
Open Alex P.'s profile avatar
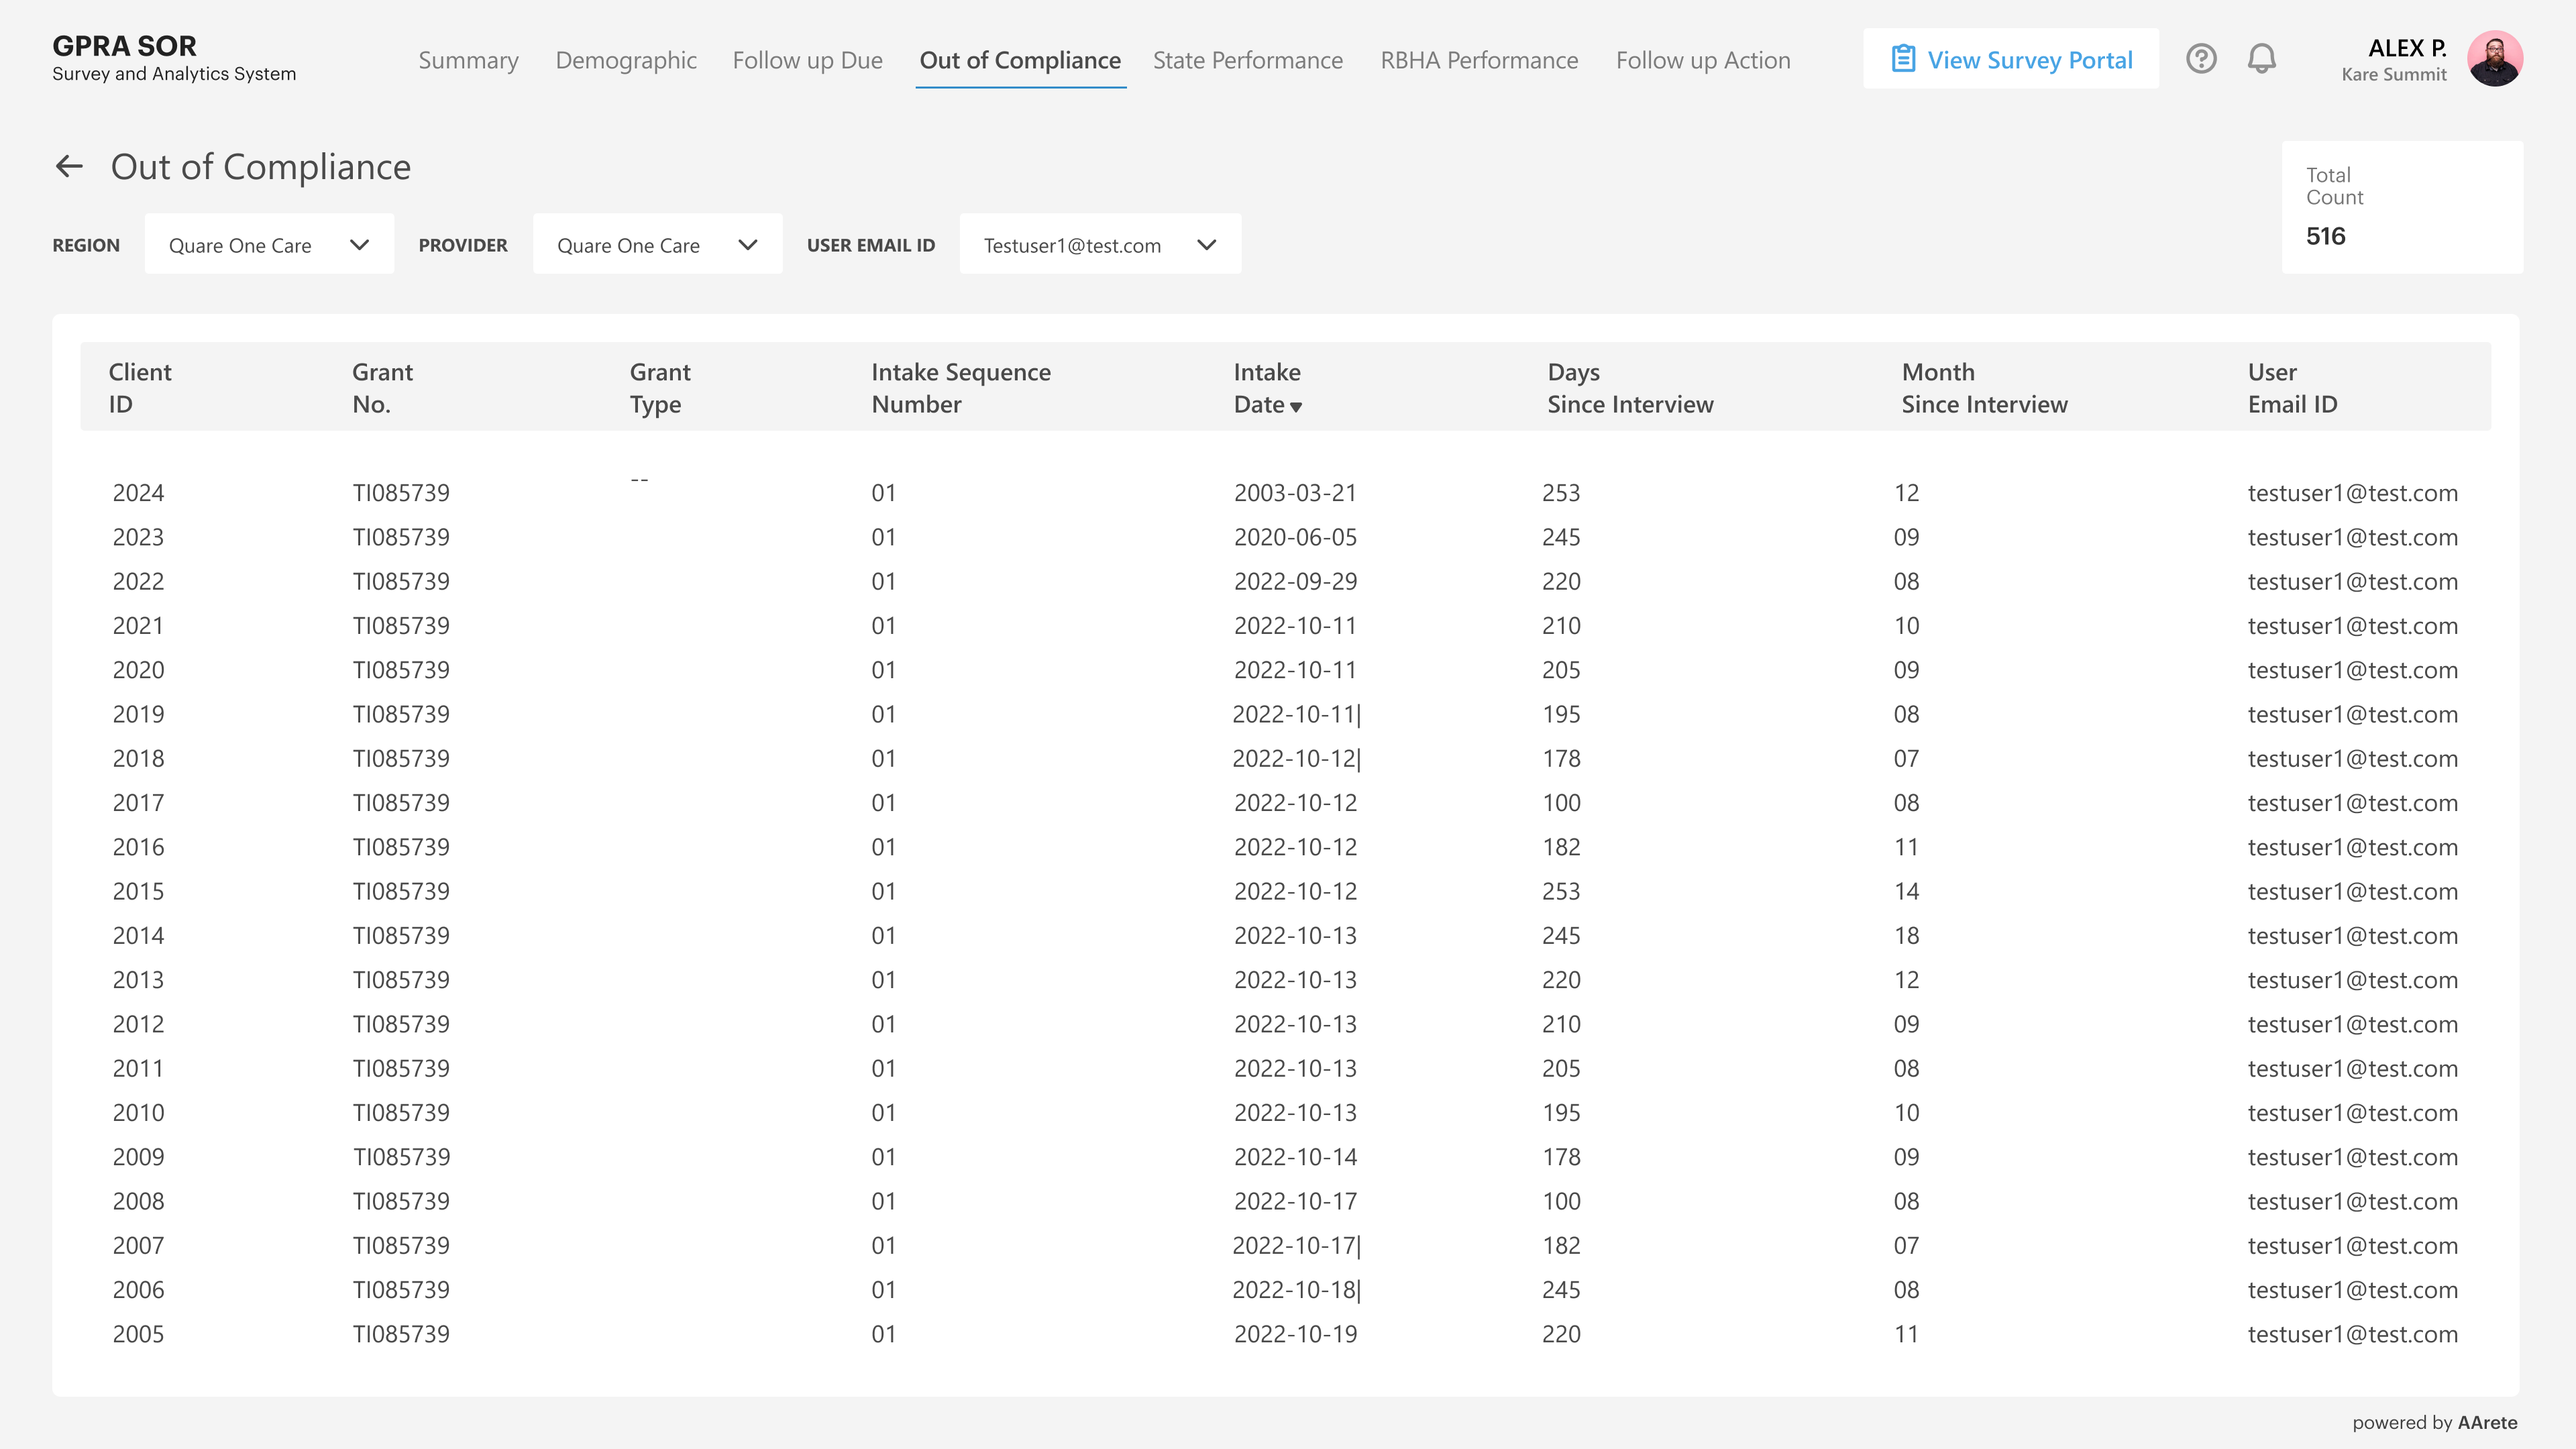(x=2497, y=58)
